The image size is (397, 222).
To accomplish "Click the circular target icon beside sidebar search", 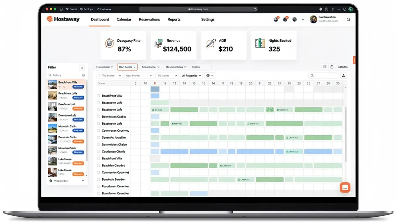I will tap(83, 75).
